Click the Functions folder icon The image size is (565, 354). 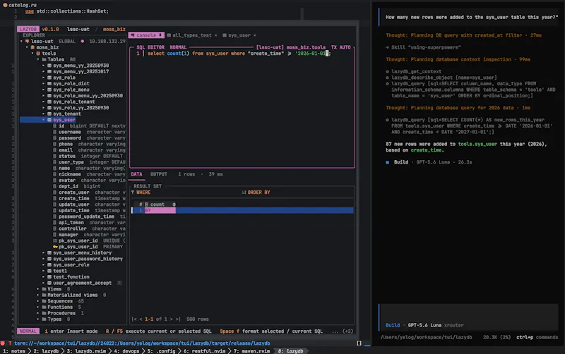click(44, 307)
